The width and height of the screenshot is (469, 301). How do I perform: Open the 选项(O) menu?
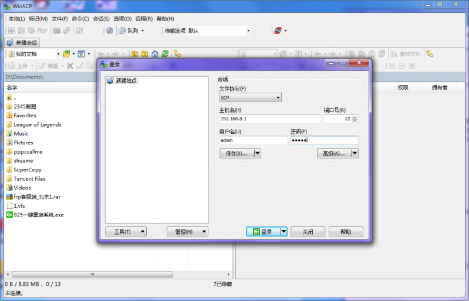123,19
